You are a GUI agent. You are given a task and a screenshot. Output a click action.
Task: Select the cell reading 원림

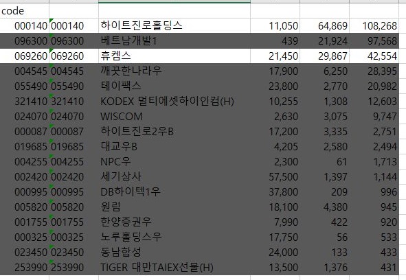coord(174,207)
